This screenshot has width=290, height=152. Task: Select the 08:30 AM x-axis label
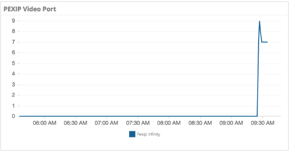click(200, 123)
